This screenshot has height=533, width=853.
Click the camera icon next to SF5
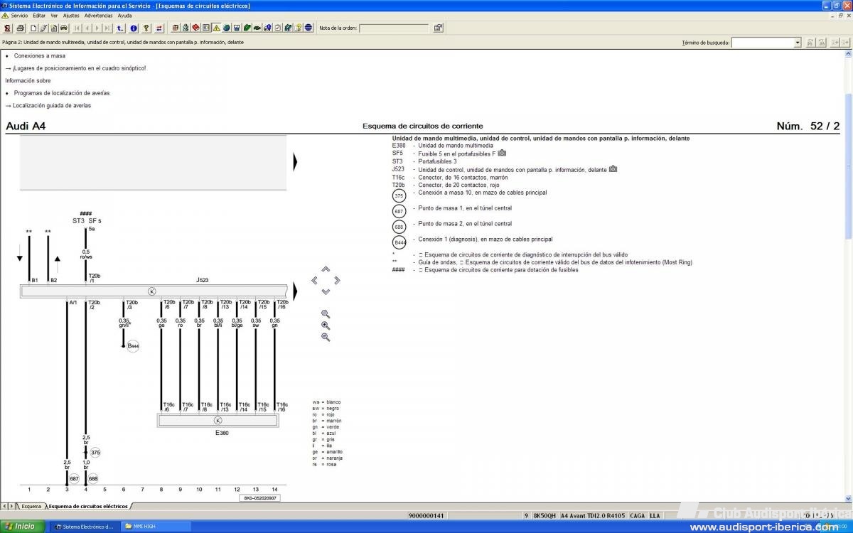point(502,153)
